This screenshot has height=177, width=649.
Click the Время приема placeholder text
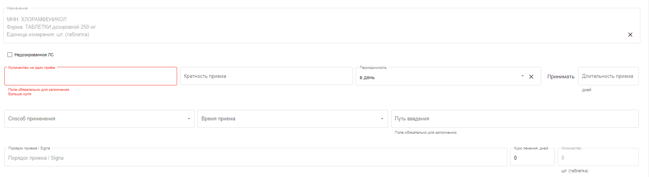[218, 119]
